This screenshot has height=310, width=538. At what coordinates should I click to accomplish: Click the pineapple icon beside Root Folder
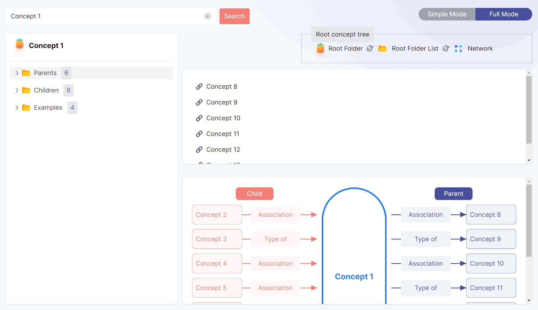pyautogui.click(x=320, y=48)
